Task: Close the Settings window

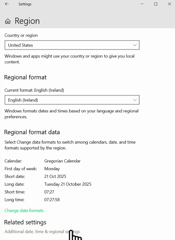Action: point(169,4)
